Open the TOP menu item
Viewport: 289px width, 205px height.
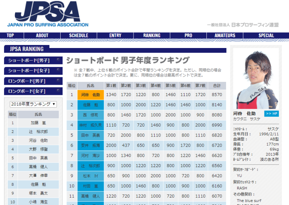coord(10,36)
